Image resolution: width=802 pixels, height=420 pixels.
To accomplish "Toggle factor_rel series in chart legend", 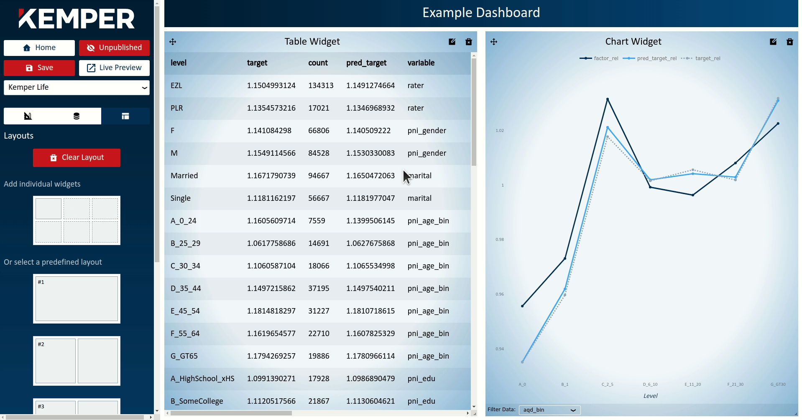I will pos(599,58).
